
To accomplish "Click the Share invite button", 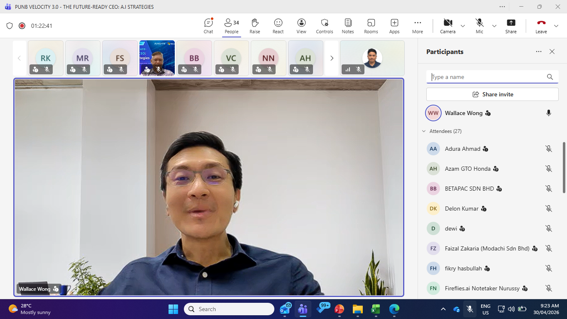I will [x=492, y=94].
